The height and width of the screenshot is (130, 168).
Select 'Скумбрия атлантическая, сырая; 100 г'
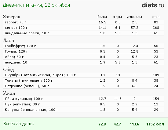pyautogui.click(x=83, y=75)
